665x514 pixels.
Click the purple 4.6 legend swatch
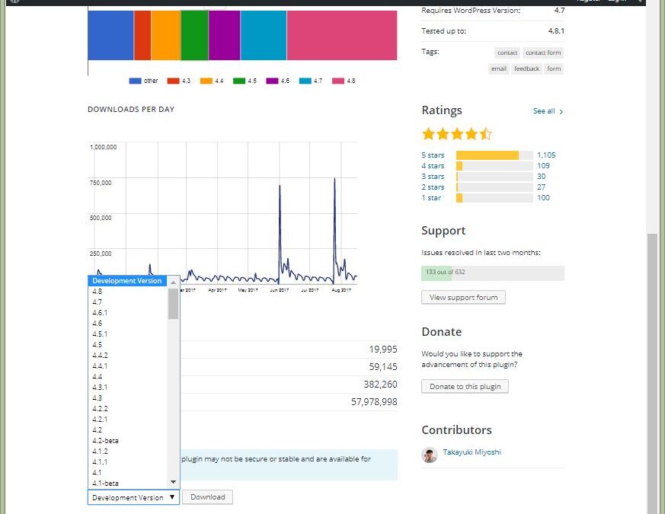272,81
